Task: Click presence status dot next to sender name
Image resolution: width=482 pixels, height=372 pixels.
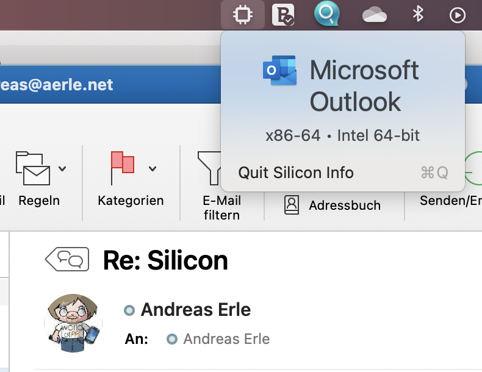Action: (x=129, y=310)
